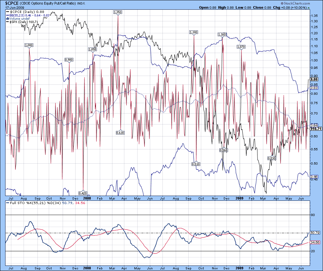Click the 1.350 peak price label
This screenshot has width=323, height=271.
[118, 12]
